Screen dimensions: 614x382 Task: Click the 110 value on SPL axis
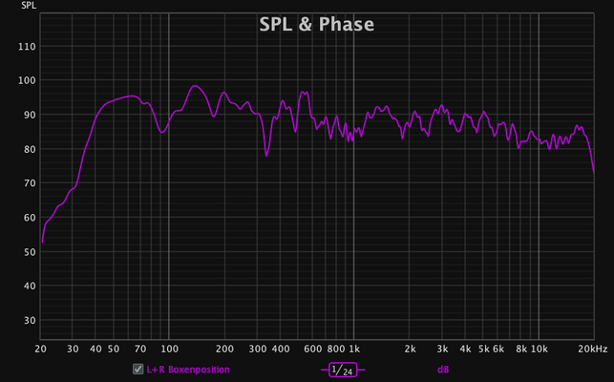pos(27,47)
